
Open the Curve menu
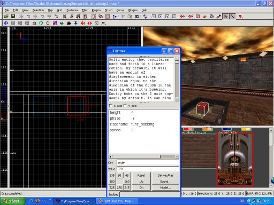tap(120, 10)
